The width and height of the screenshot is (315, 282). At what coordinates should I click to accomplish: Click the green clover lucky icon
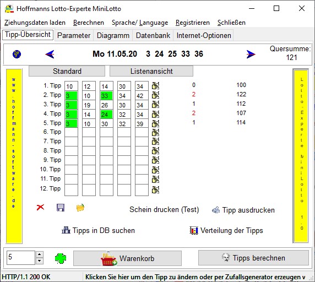(61, 258)
